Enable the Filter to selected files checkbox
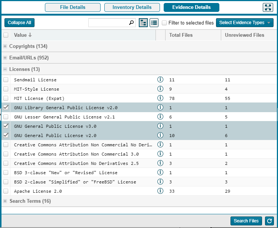 click(164, 23)
